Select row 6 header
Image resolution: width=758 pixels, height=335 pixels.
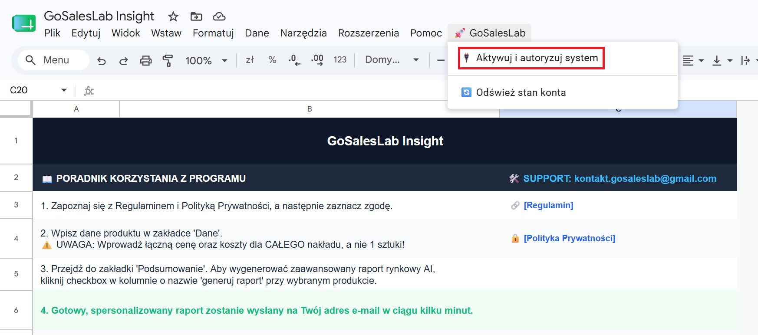pos(16,310)
